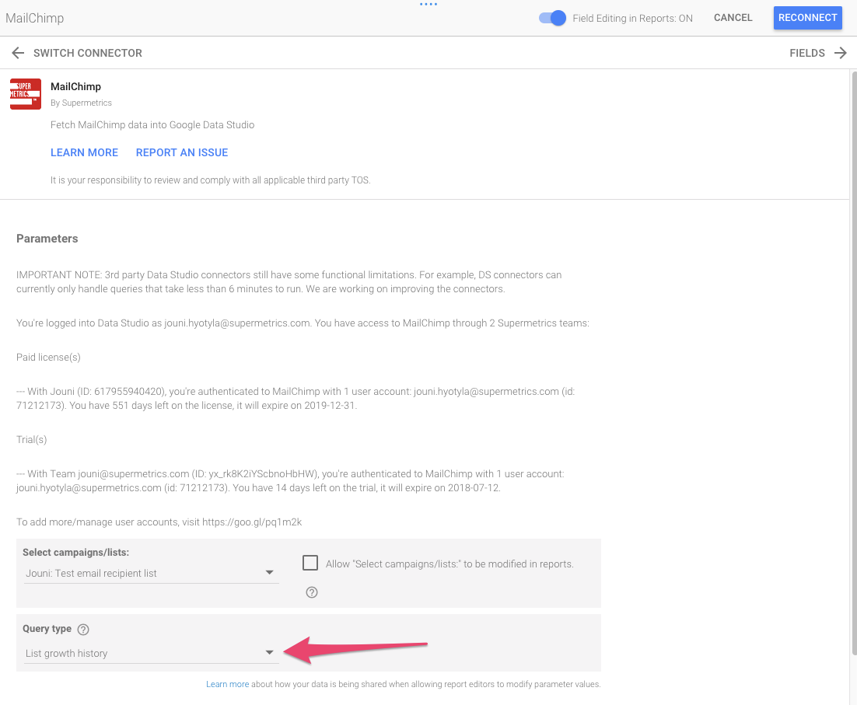Click the Supermetrics red logo
This screenshot has height=705, width=857.
[25, 94]
